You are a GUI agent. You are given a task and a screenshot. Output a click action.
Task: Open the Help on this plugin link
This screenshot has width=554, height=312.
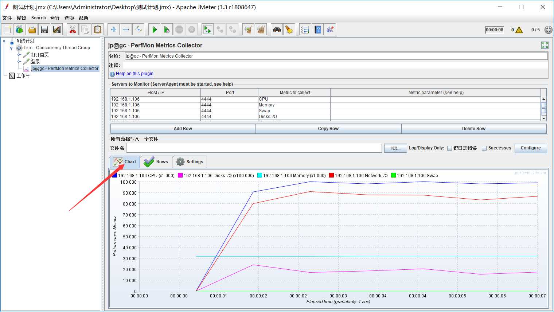point(134,74)
